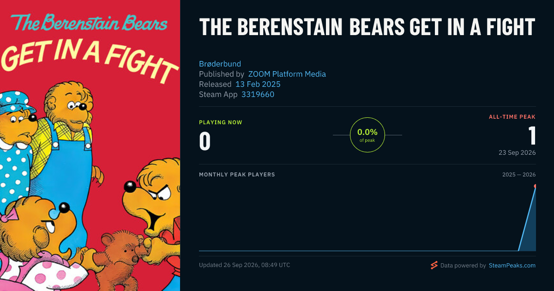
Task: Click the playing now count 0
Action: coord(205,141)
